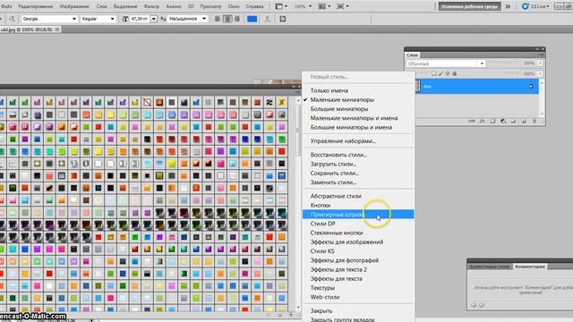The image size is (573, 322).
Task: Open the layer opacity slider arrow
Action: [540, 64]
